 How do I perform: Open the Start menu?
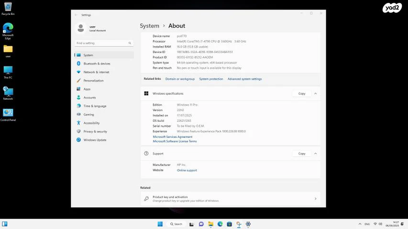[x=160, y=224]
